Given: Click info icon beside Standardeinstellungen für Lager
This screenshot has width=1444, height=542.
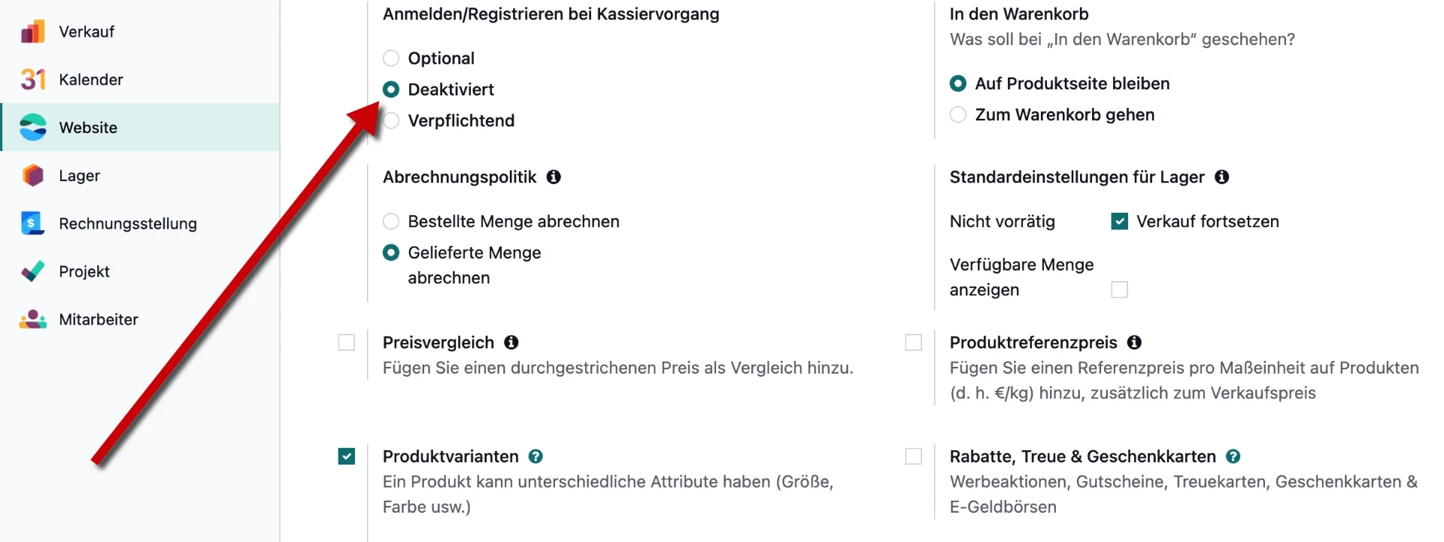Looking at the screenshot, I should 1221,177.
